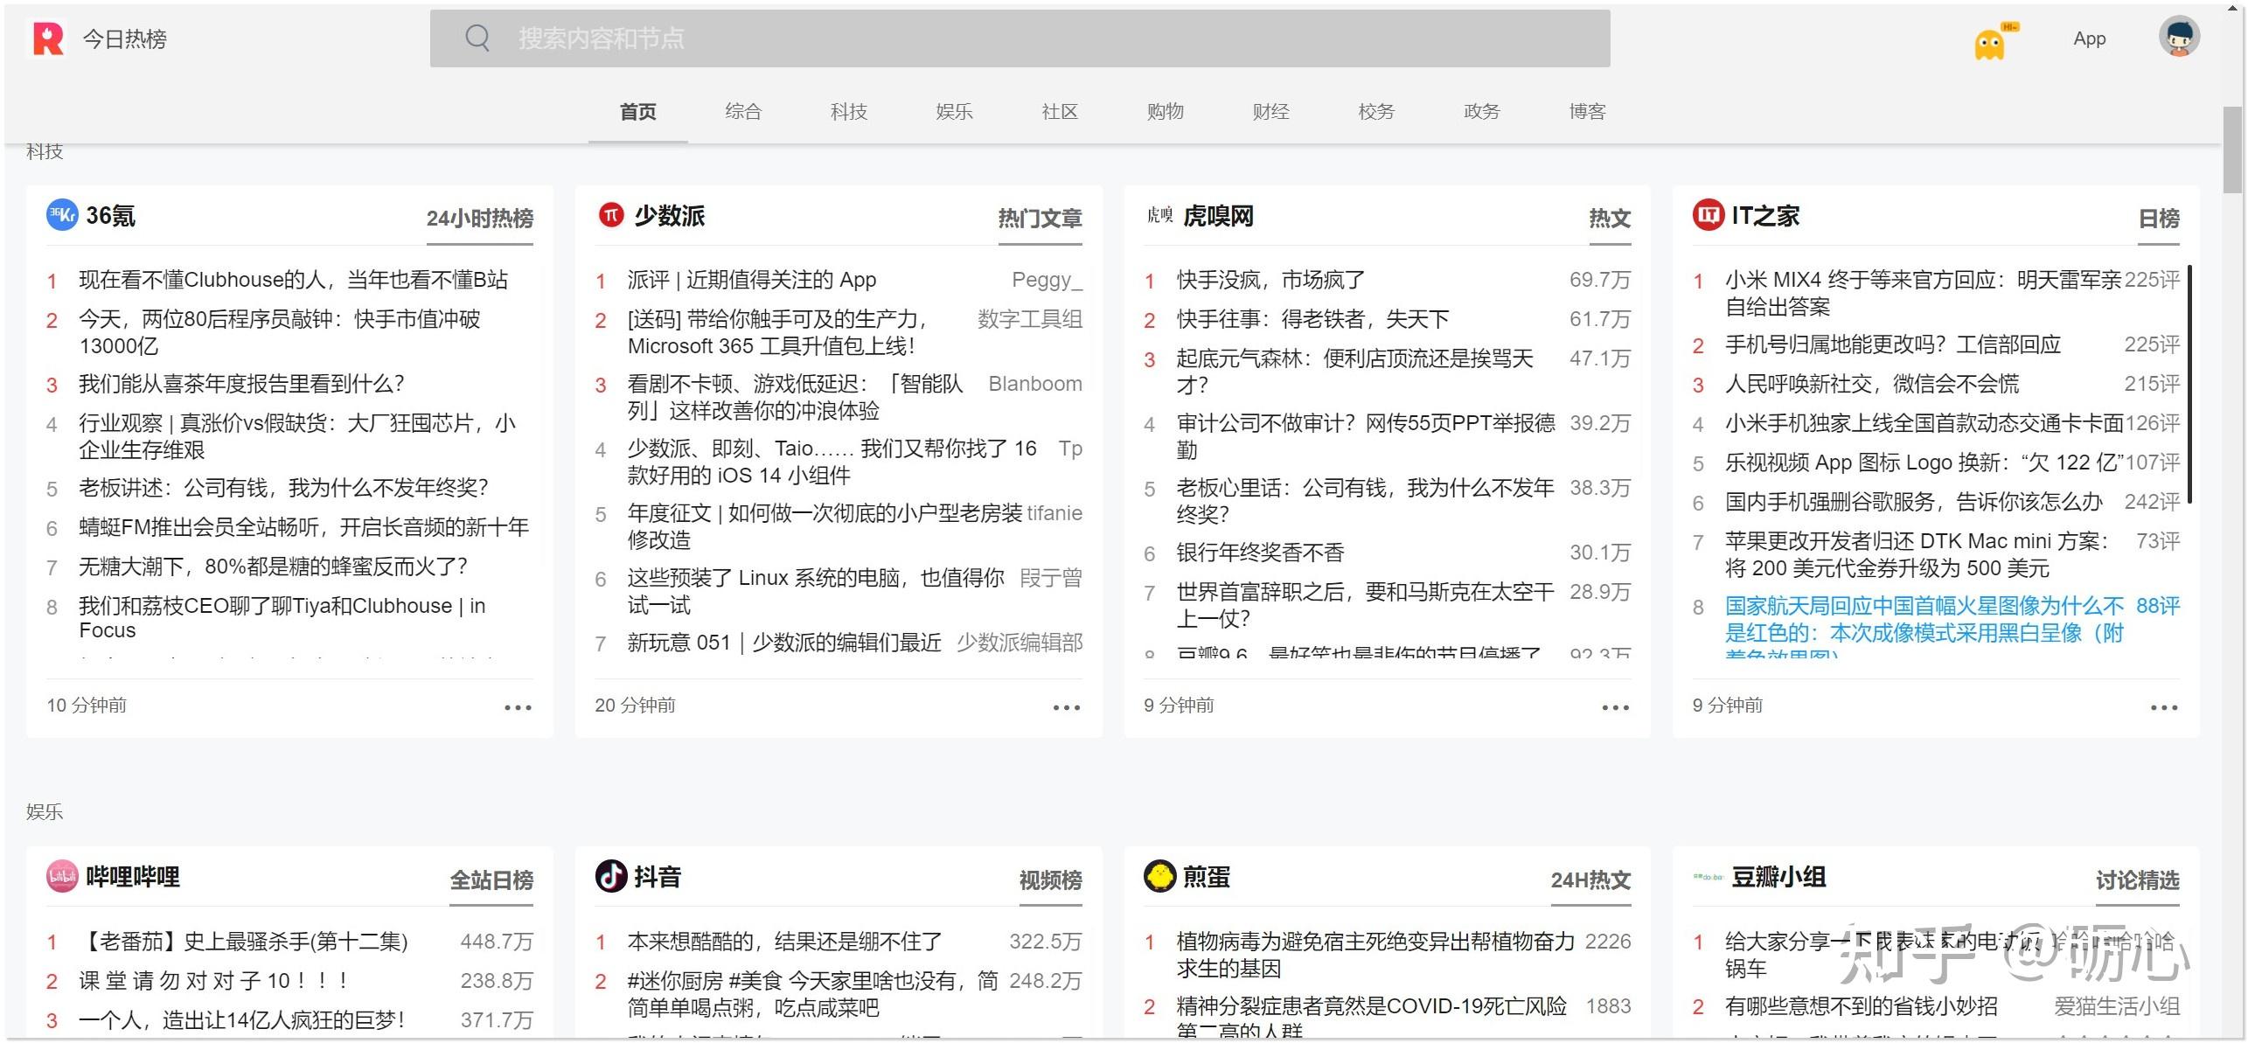The image size is (2248, 1043).
Task: Click the page vertical scrollbar thumb
Action: (x=2232, y=149)
